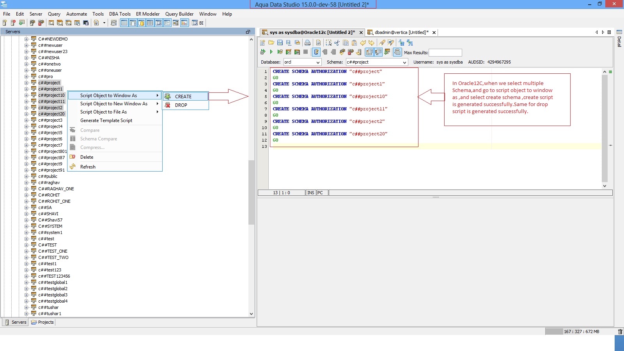
Task: Click the Print icon in editor toolbar
Action: point(307,43)
